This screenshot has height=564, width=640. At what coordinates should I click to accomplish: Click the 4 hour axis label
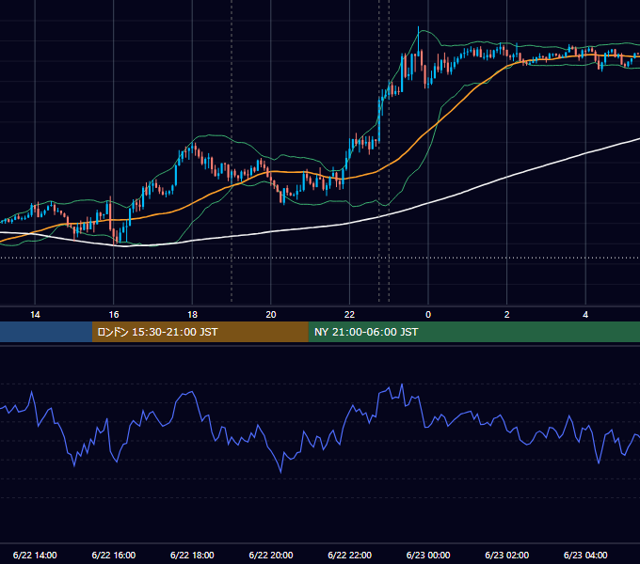585,315
